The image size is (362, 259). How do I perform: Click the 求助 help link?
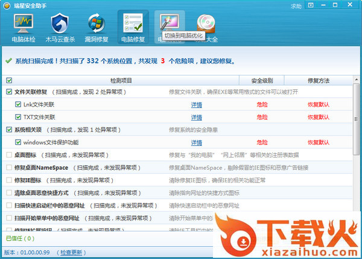pos(296,6)
